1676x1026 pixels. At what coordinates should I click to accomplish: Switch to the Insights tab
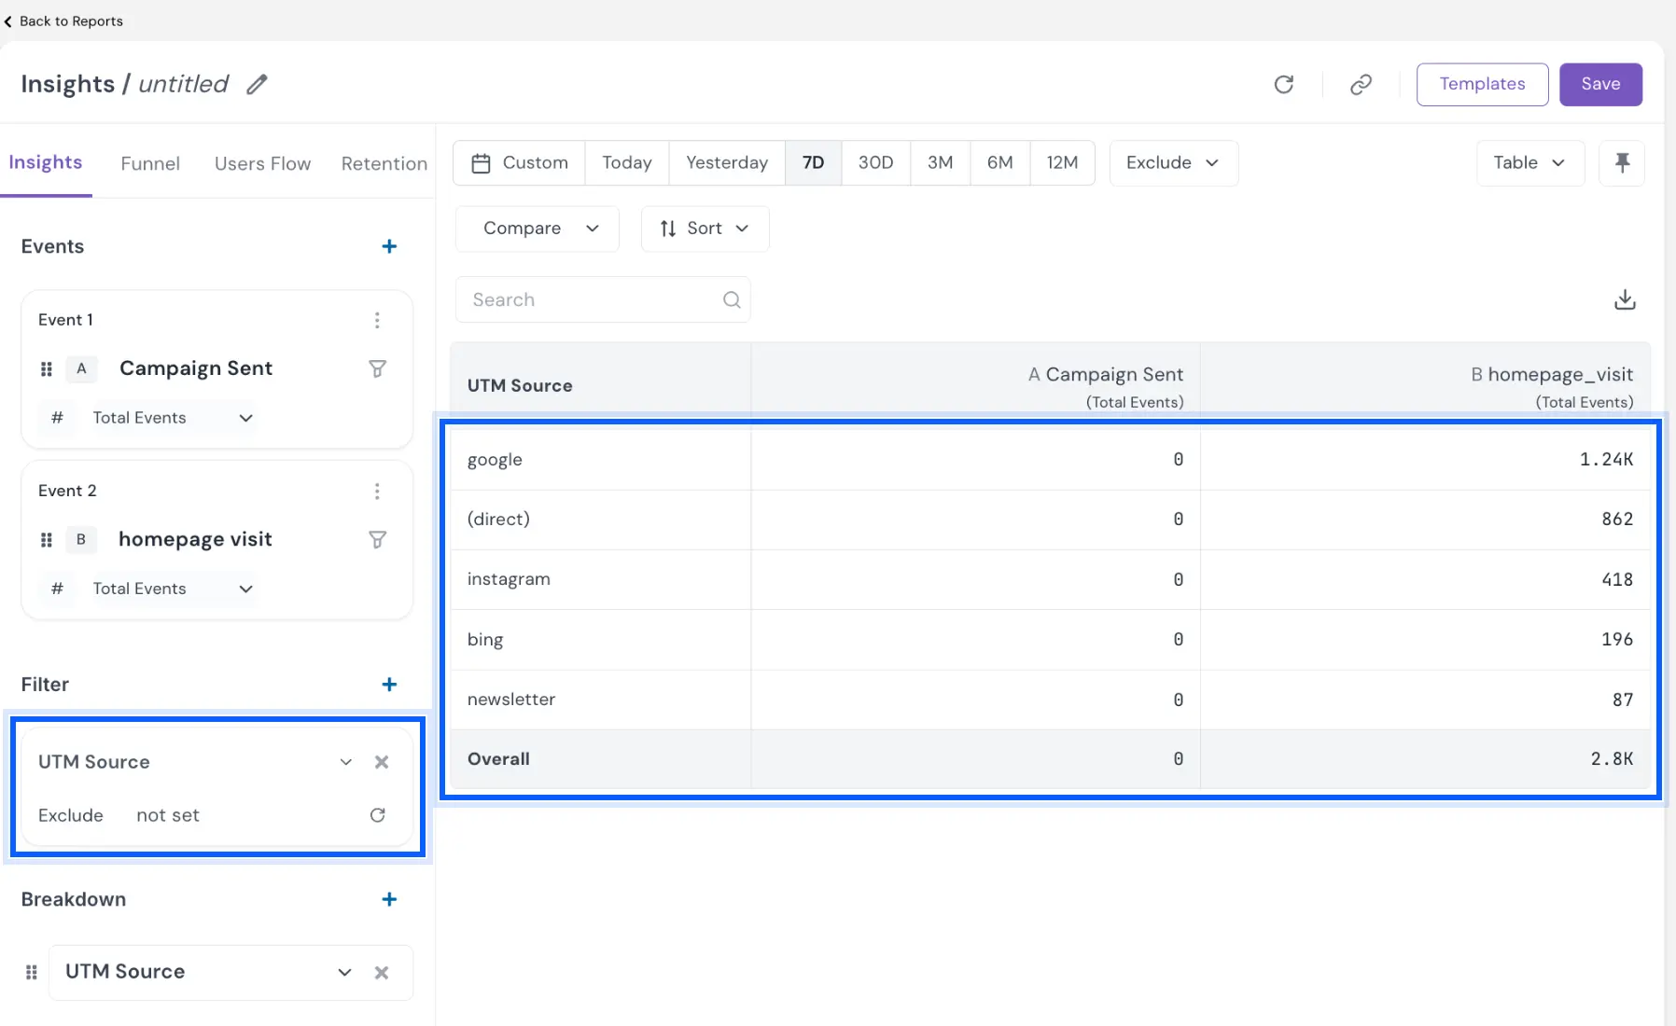[46, 162]
